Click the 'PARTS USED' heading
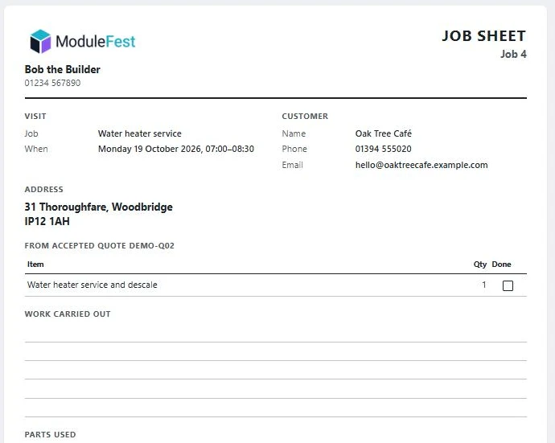 50,434
